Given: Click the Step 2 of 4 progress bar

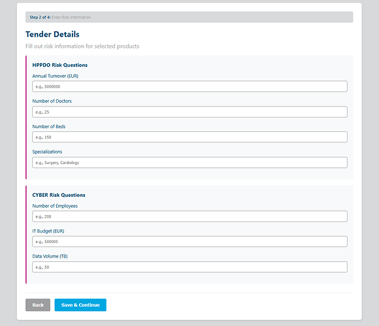Looking at the screenshot, I should pyautogui.click(x=189, y=17).
